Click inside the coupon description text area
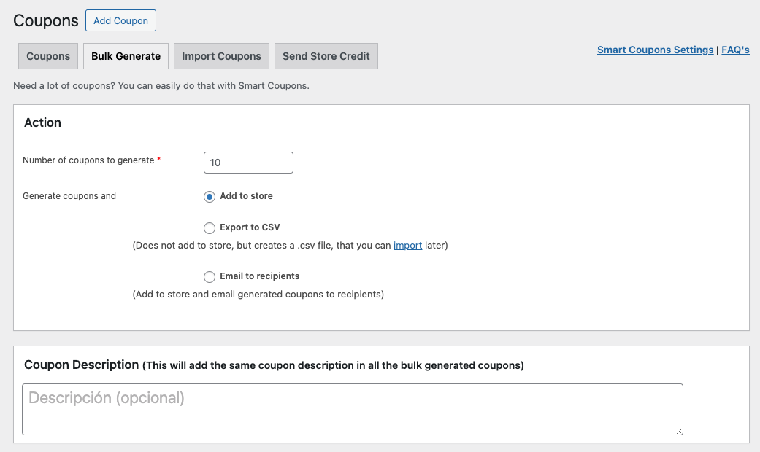The height and width of the screenshot is (452, 760). (x=352, y=409)
